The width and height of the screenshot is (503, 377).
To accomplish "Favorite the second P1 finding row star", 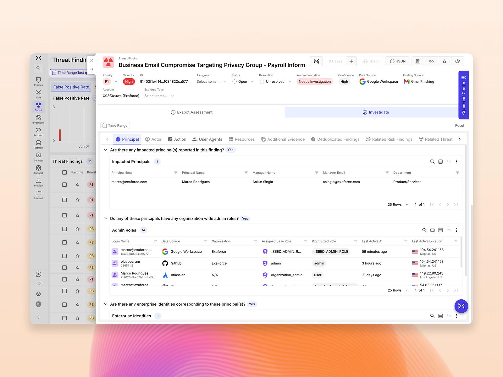I will point(78,200).
